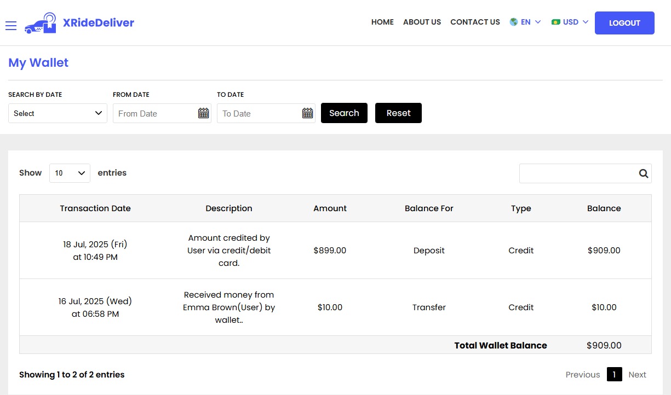Image resolution: width=671 pixels, height=395 pixels.
Task: Open the CONTACT US page
Action: (475, 22)
